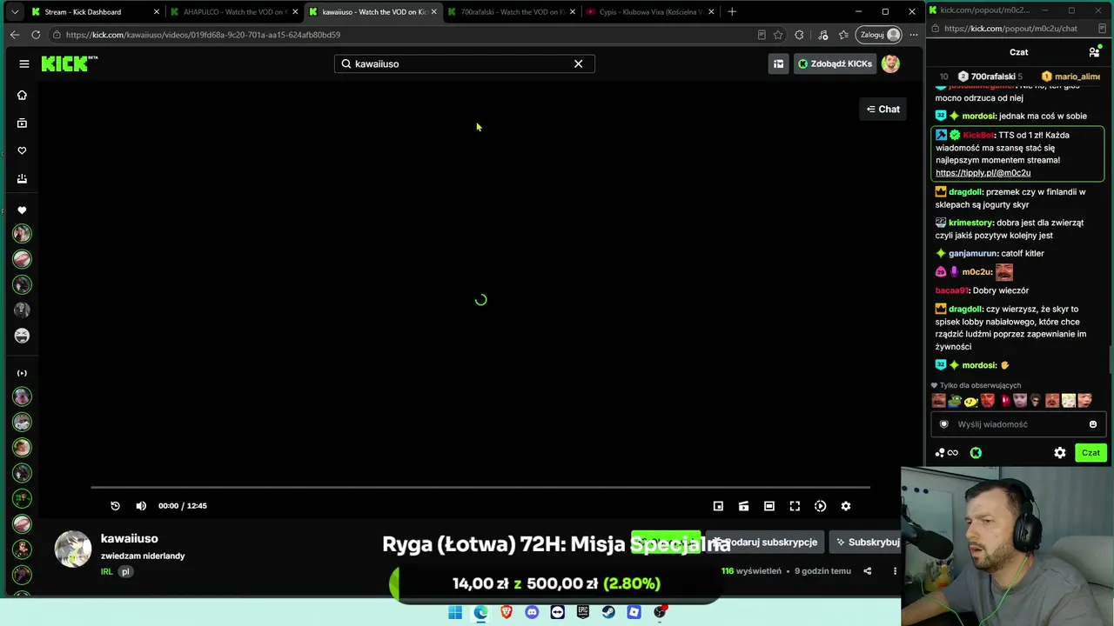Click Podaruj subskrypcje gift button

pyautogui.click(x=763, y=543)
